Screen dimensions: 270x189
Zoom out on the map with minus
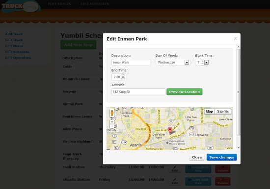pyautogui.click(x=112, y=126)
